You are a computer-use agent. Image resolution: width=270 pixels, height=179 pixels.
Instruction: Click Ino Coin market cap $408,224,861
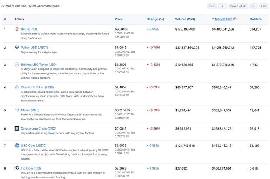[221, 168]
